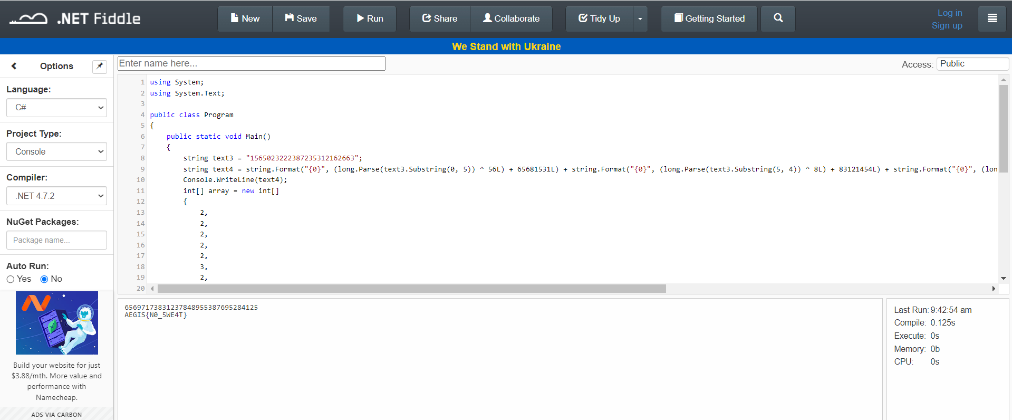Collapse the Options sidebar with back arrow
1012x420 pixels.
click(x=14, y=66)
